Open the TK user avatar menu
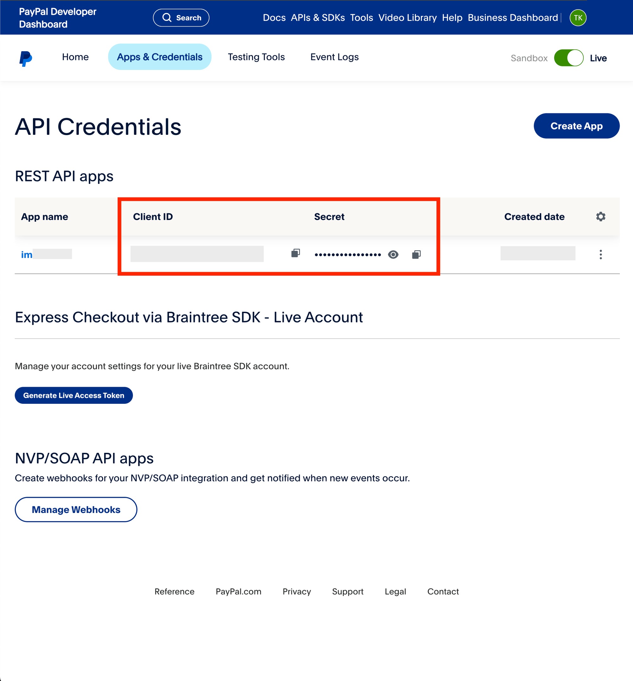 (x=578, y=18)
